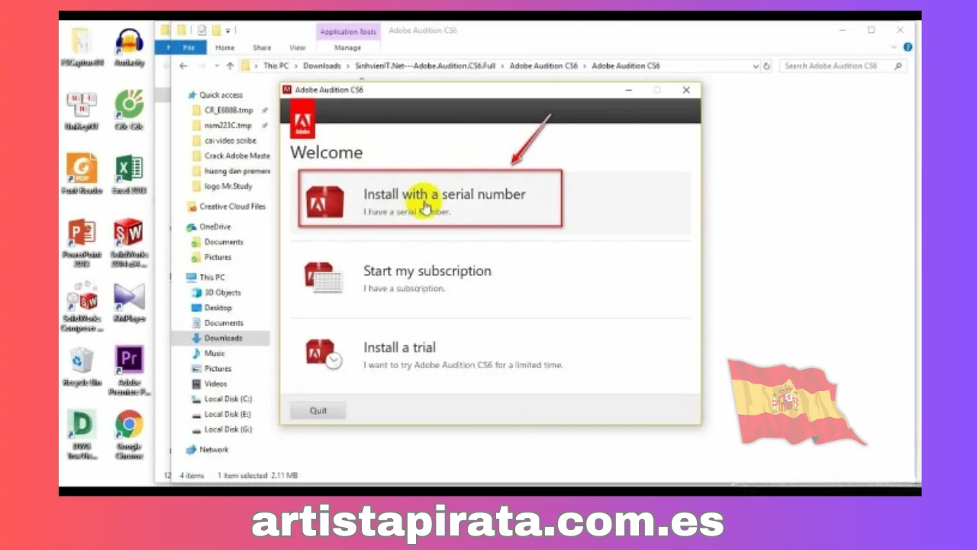Select the Application Tools contextual tab

348,31
